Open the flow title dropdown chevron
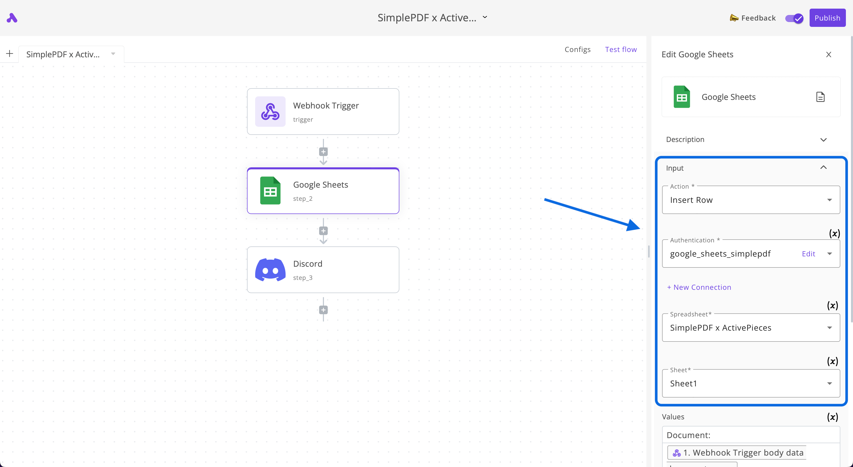The height and width of the screenshot is (467, 853). click(485, 17)
